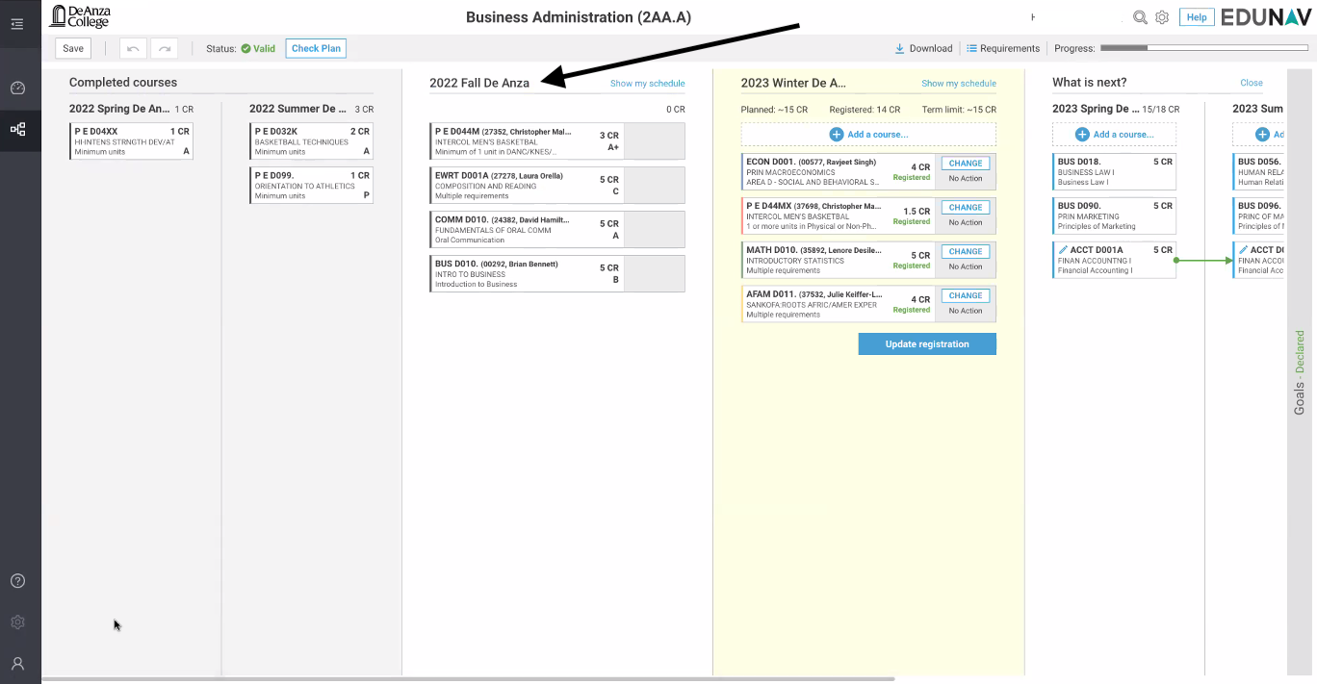Click CHANGE for MATH D010 course
Image resolution: width=1317 pixels, height=684 pixels.
tap(965, 252)
